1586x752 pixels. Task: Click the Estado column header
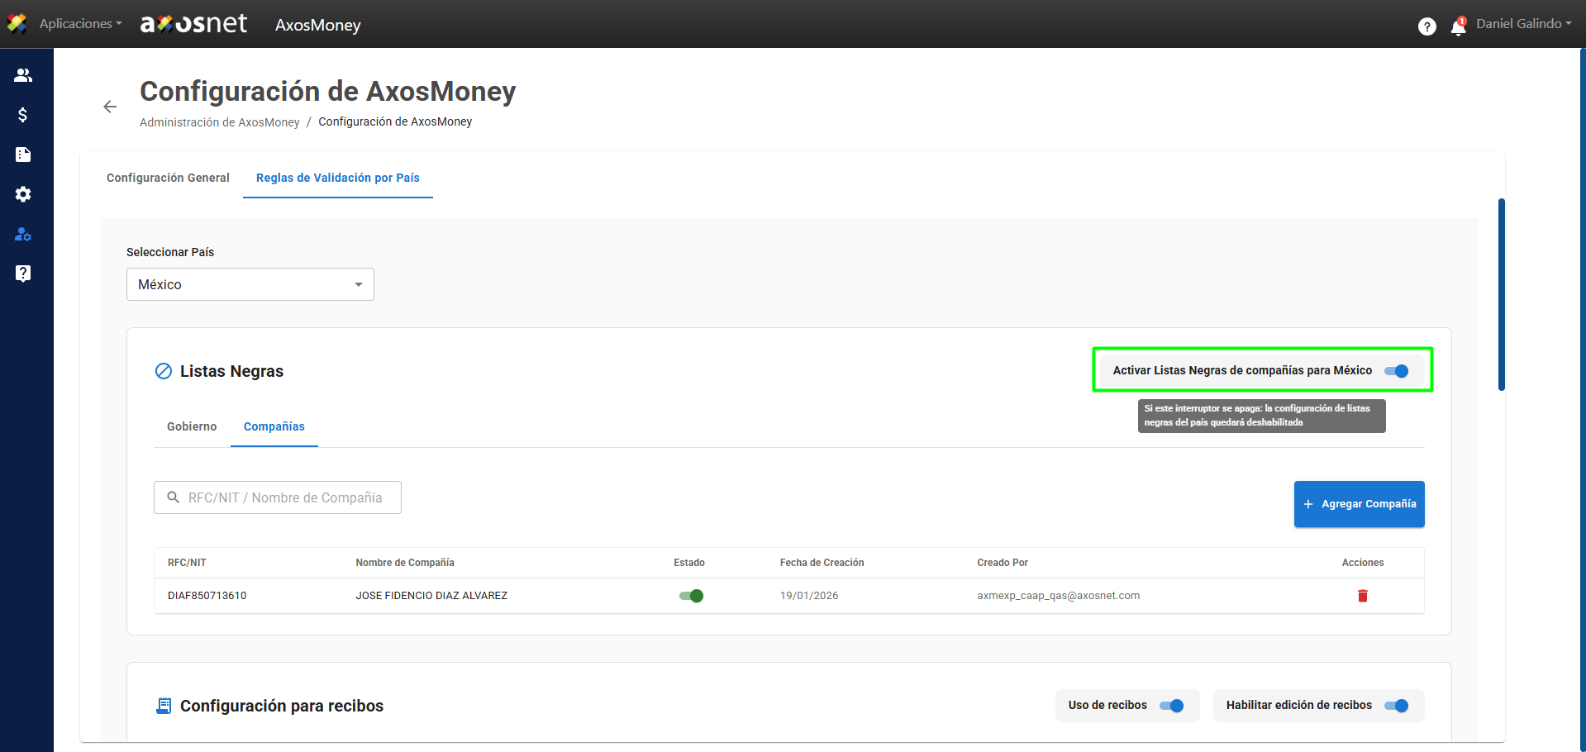pyautogui.click(x=689, y=563)
